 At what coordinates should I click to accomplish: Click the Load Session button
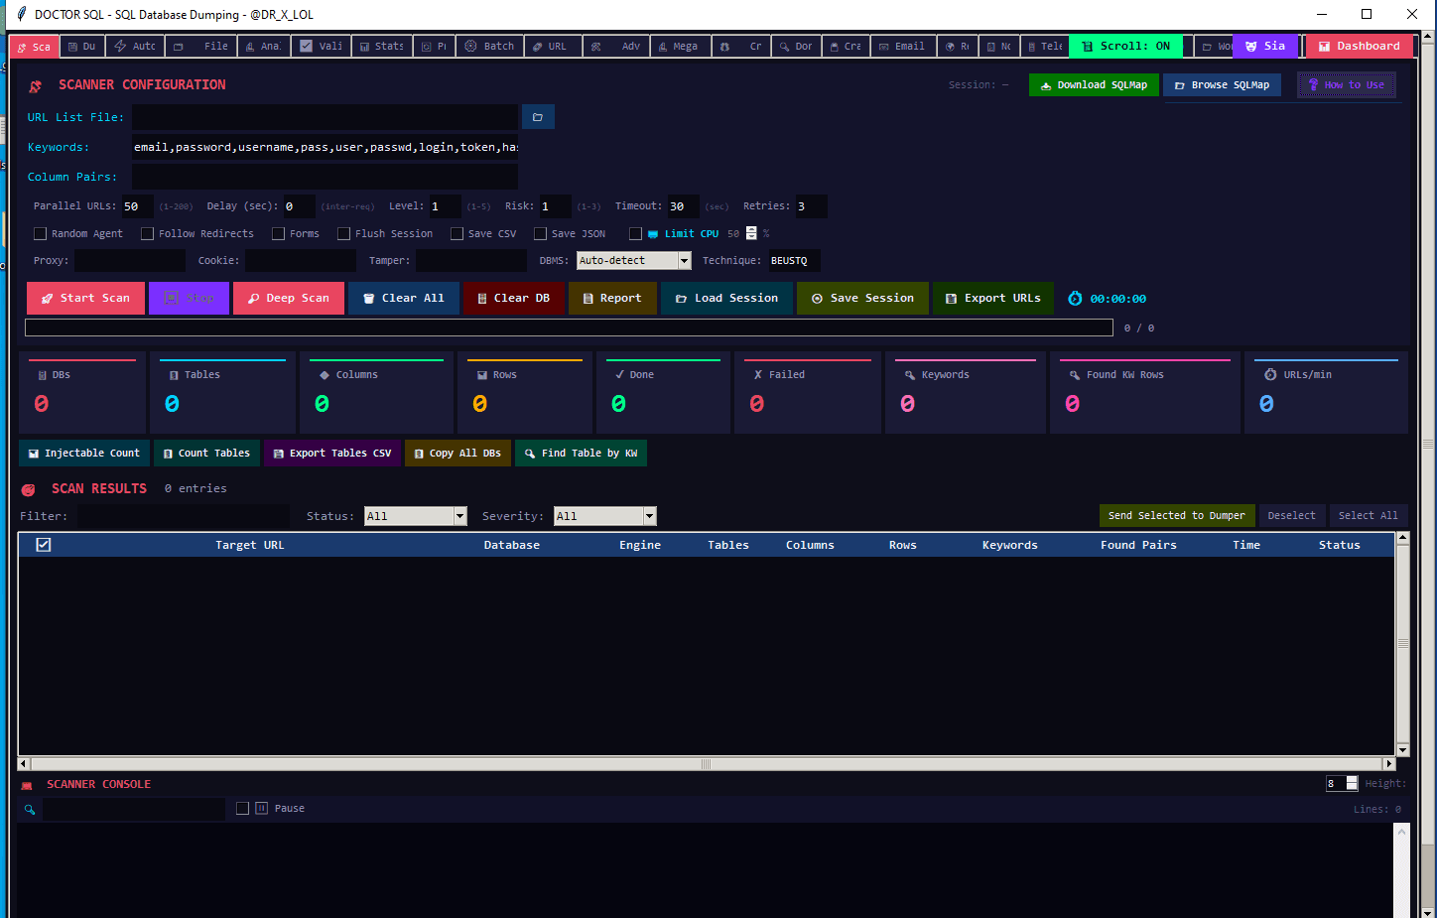coord(726,299)
